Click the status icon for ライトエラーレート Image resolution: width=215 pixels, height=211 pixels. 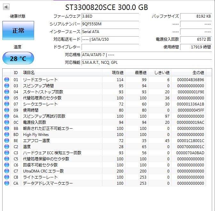pyautogui.click(x=7, y=177)
